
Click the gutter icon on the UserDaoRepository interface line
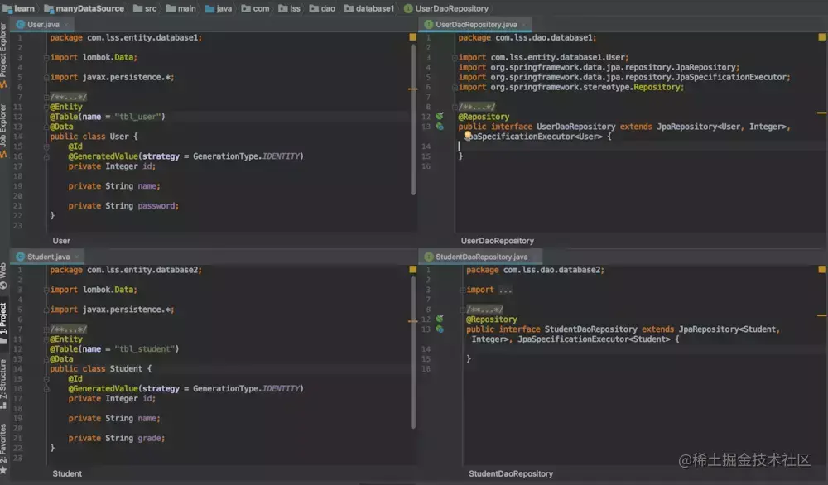(440, 127)
